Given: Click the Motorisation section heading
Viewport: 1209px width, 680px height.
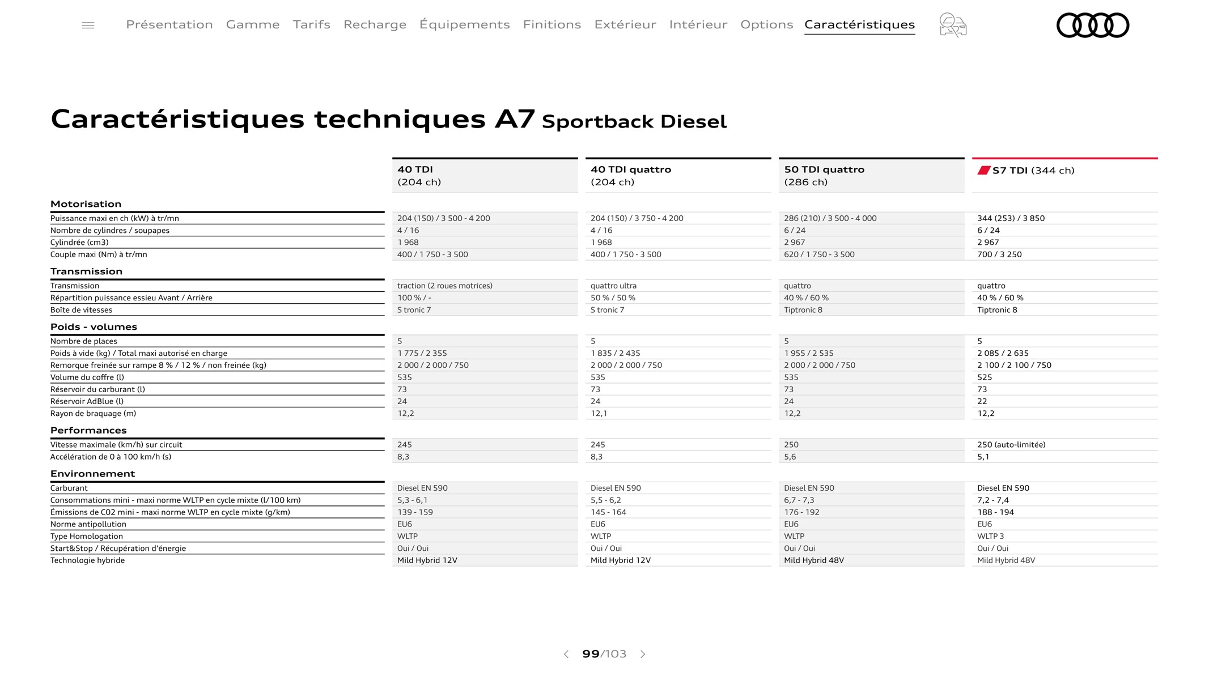Looking at the screenshot, I should (x=86, y=204).
